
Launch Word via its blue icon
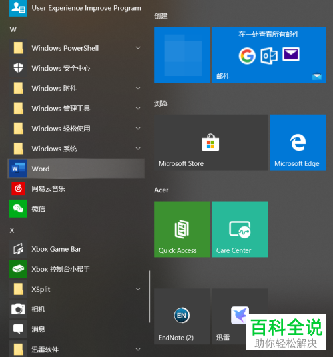pos(18,169)
